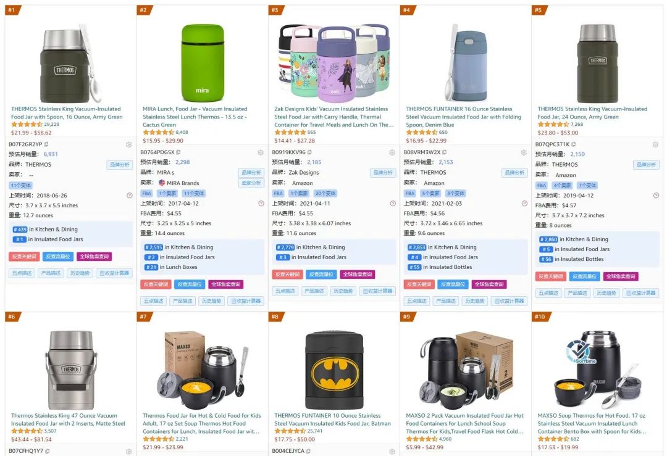The image size is (667, 456).
Task: Click 品牌分析 button for Zak Designs brand
Action: tap(383, 173)
